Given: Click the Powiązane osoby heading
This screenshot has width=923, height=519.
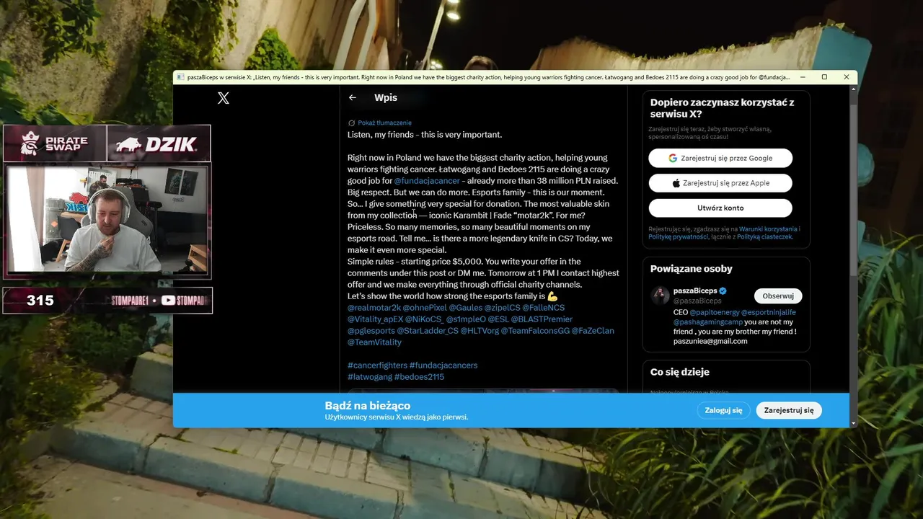Looking at the screenshot, I should point(692,269).
